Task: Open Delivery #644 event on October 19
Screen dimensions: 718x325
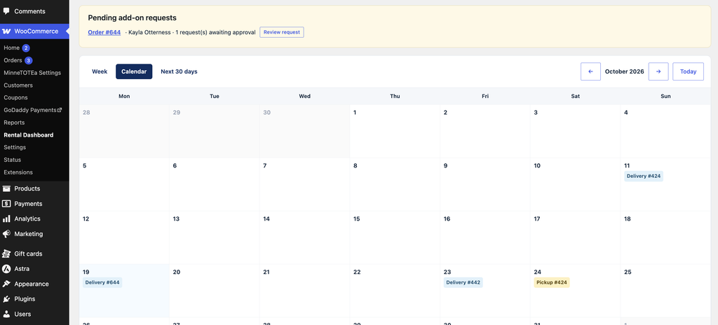Action: pos(102,282)
